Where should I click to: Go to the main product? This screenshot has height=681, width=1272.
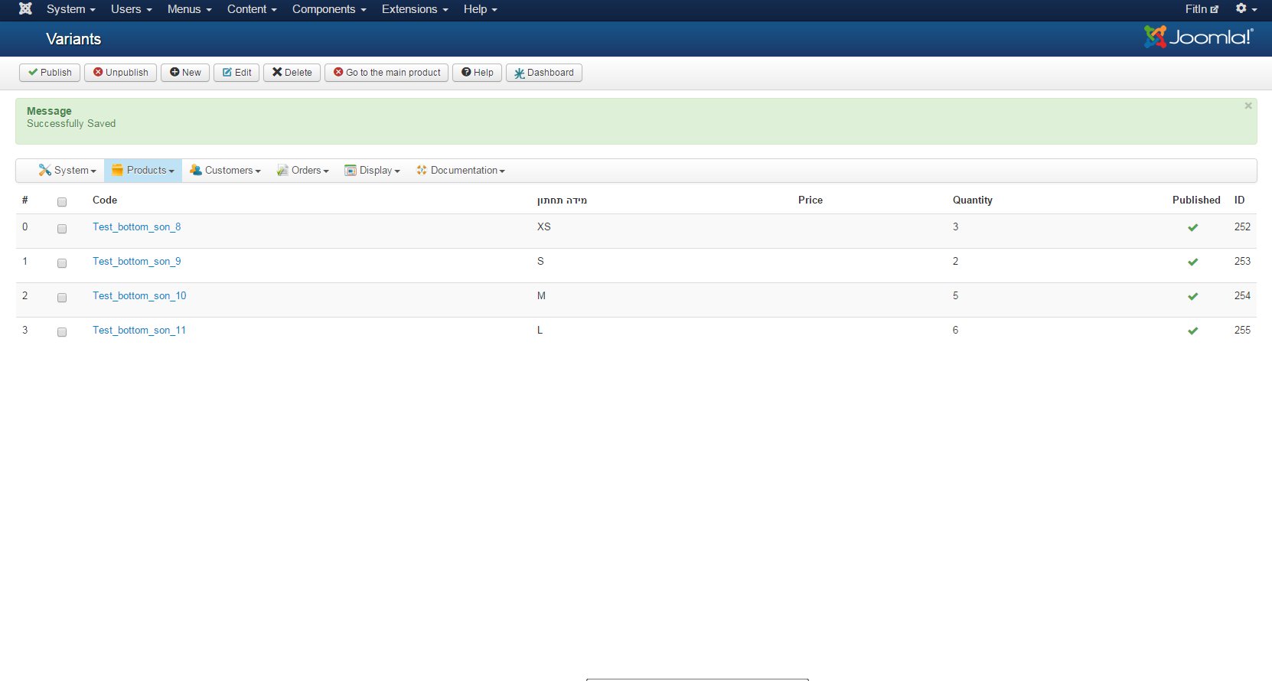386,73
